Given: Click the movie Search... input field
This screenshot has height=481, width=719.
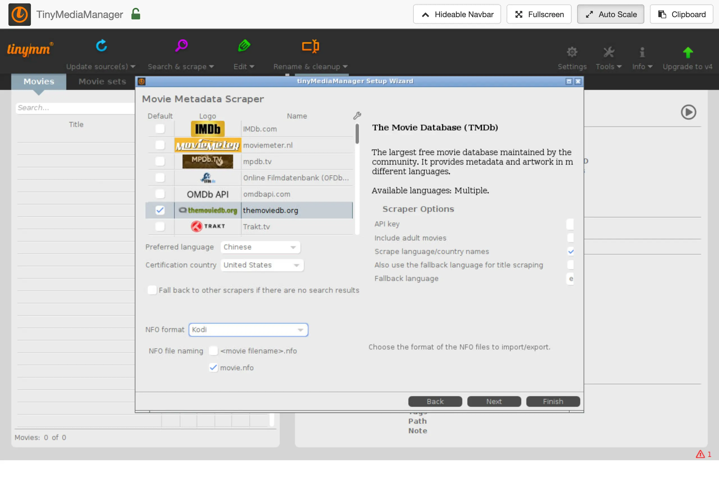Looking at the screenshot, I should pos(75,108).
